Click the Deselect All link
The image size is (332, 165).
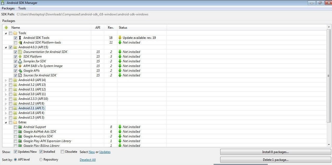(x=88, y=160)
